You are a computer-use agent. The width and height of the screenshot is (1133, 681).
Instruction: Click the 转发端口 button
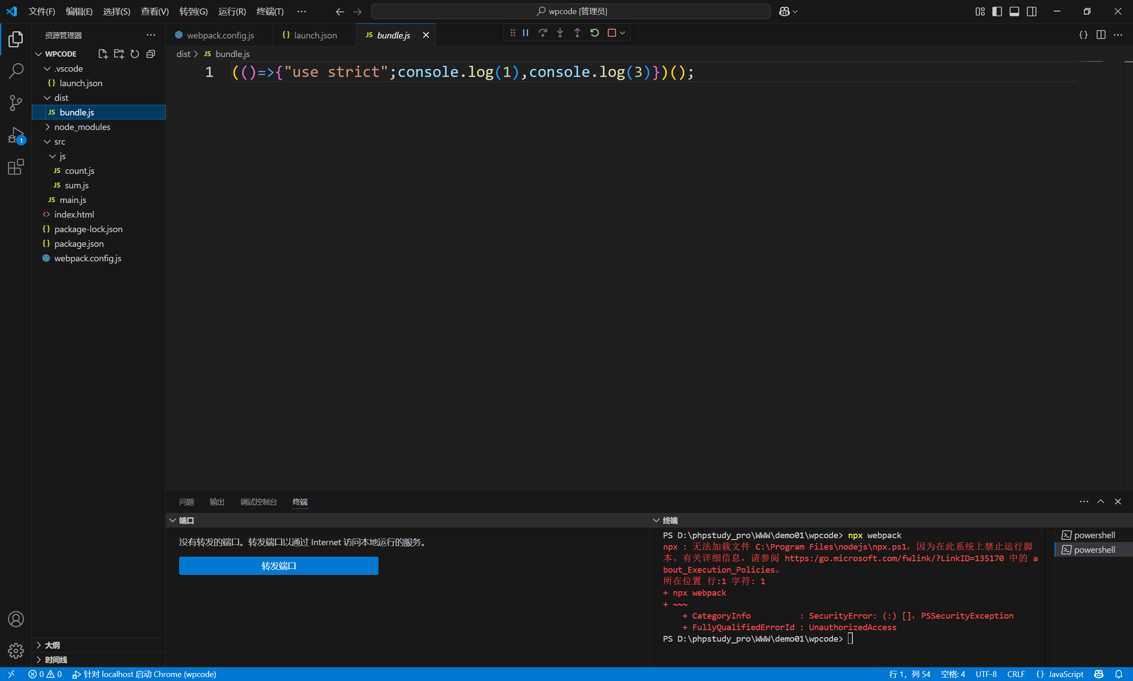point(278,566)
